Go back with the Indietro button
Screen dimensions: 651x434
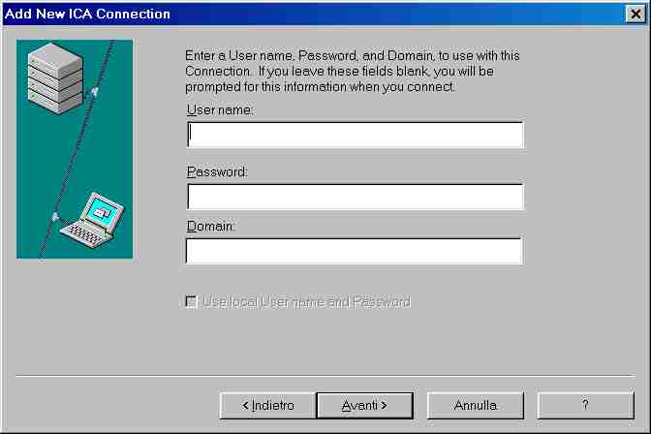click(268, 405)
